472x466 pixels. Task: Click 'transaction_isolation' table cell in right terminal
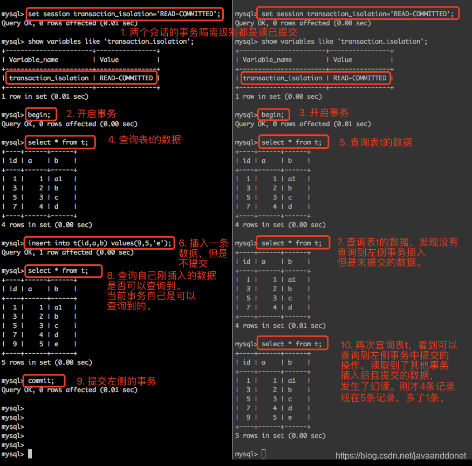pyautogui.click(x=282, y=78)
